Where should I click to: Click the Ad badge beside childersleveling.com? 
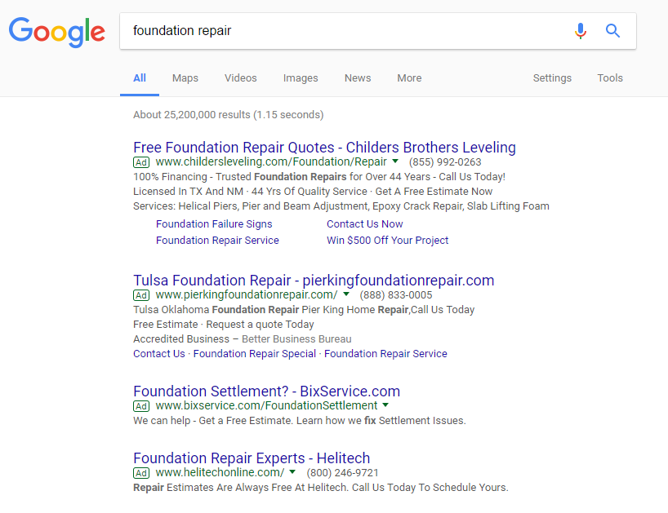pos(141,162)
